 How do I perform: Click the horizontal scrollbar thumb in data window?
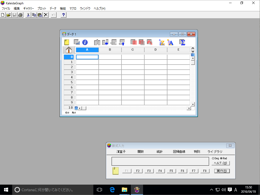coord(84,108)
